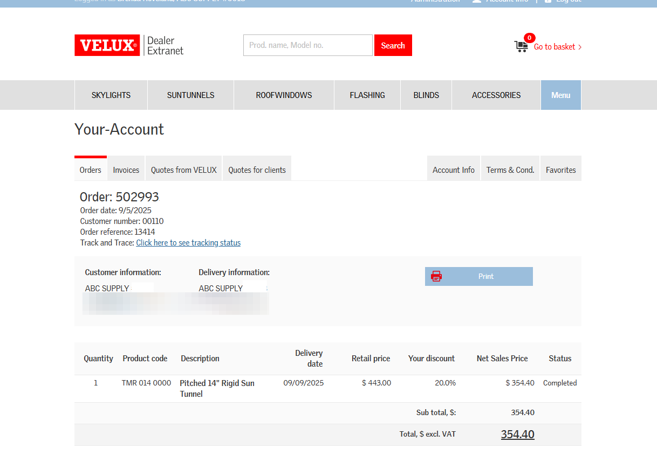Image resolution: width=657 pixels, height=449 pixels.
Task: Open Quotes for clients tab
Action: pos(257,170)
